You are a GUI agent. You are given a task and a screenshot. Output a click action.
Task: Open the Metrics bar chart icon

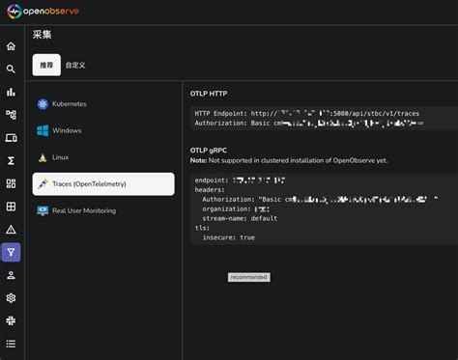[x=11, y=92]
